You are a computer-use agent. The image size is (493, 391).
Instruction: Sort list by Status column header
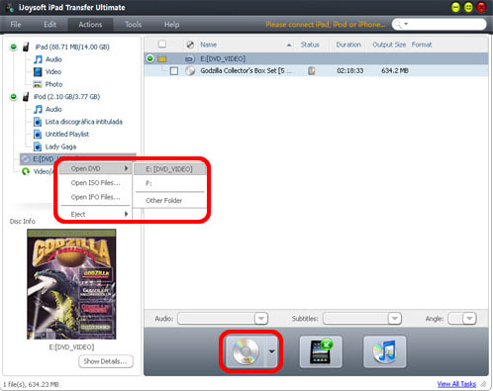310,45
